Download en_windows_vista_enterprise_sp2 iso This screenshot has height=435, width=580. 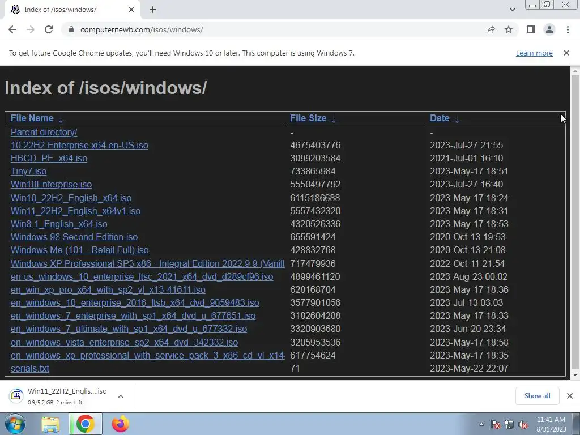(x=124, y=342)
